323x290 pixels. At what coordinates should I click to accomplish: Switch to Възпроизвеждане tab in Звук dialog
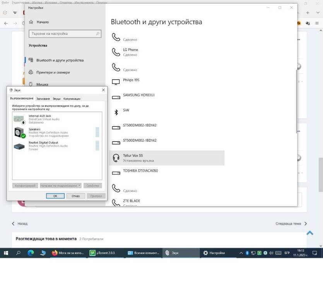pyautogui.click(x=22, y=99)
